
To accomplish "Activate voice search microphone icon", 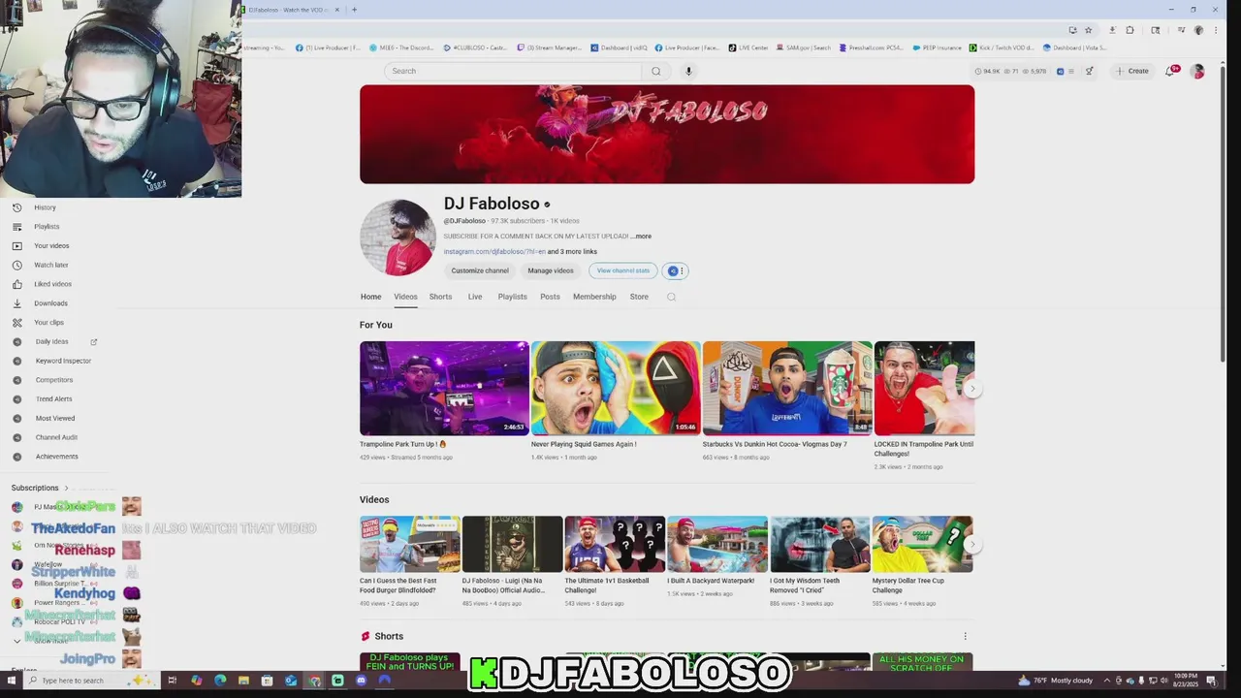I will pos(688,71).
